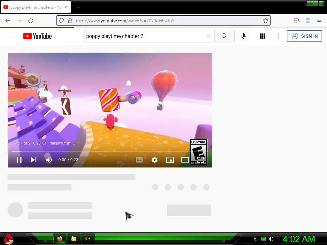The width and height of the screenshot is (327, 245).
Task: Open video settings gear icon
Action: tap(155, 160)
